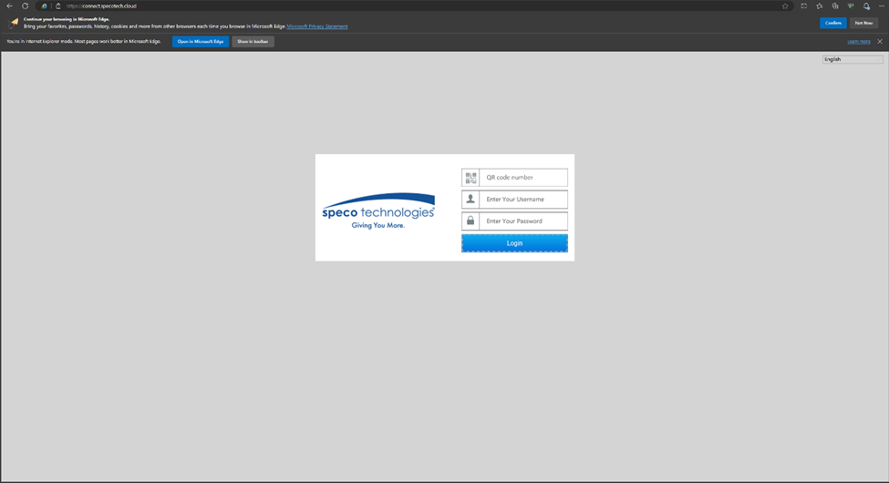Click the QR code icon in login form
889x483 pixels.
(470, 178)
